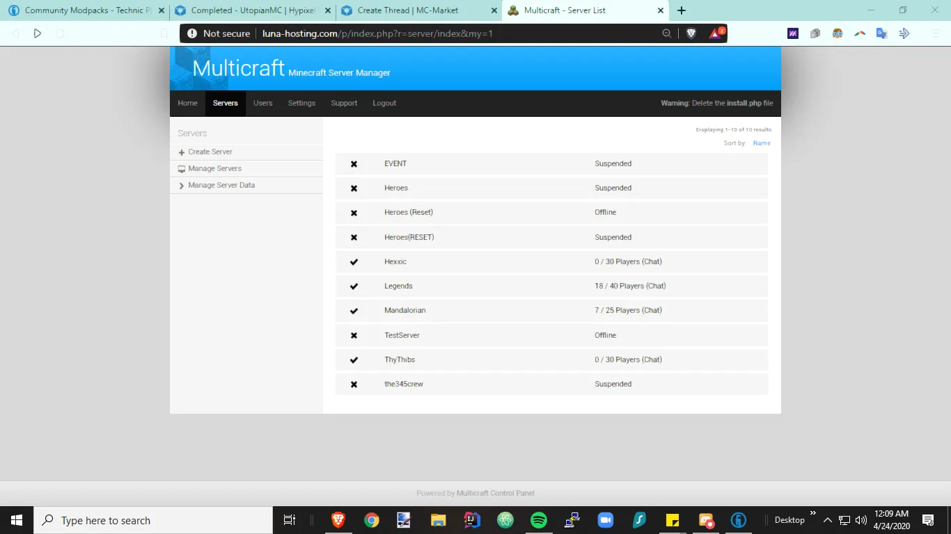Viewport: 951px width, 534px height.
Task: Click the Google Translate extension icon
Action: click(x=882, y=33)
